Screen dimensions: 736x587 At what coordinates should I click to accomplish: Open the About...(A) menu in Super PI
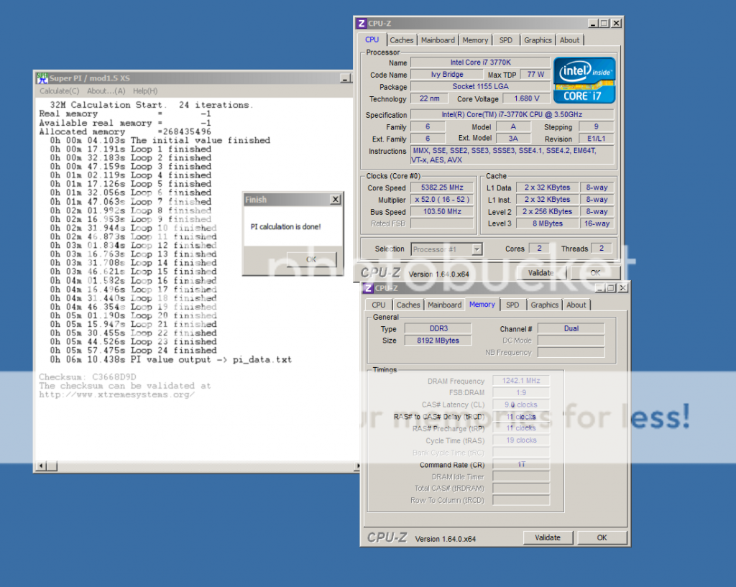click(105, 91)
